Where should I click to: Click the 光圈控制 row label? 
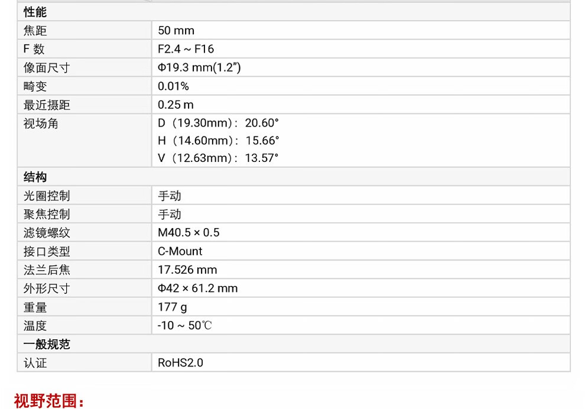click(x=47, y=196)
